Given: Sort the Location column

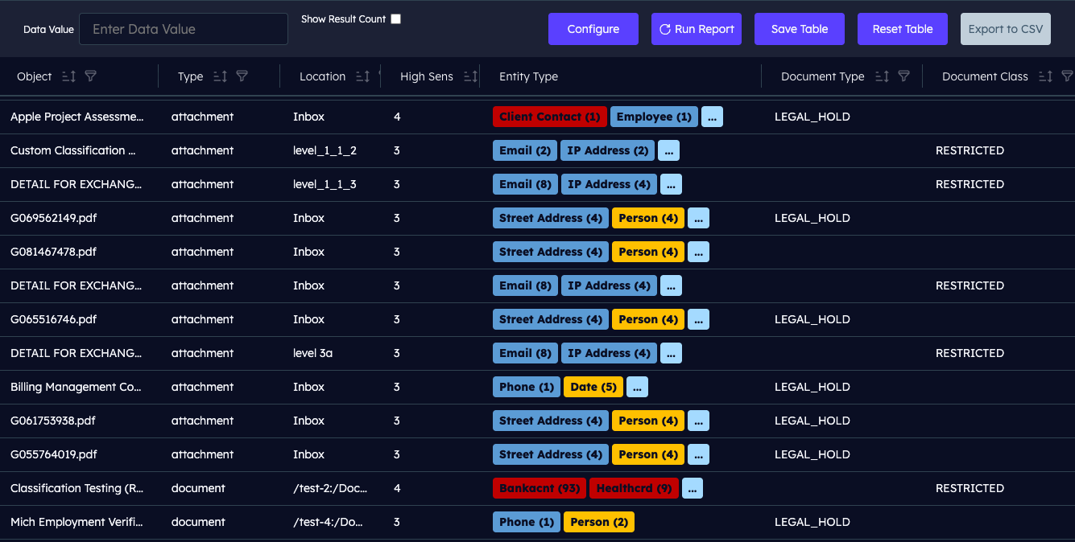Looking at the screenshot, I should [x=362, y=76].
